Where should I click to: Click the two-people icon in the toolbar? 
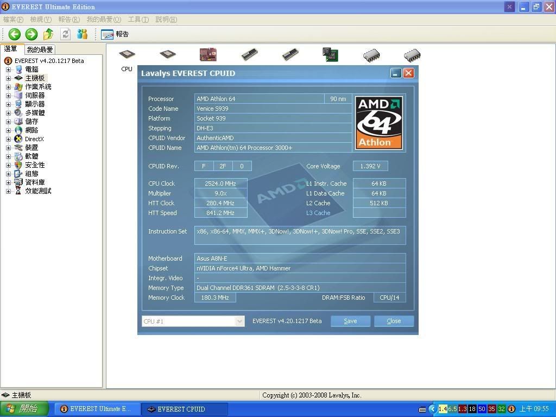(83, 34)
